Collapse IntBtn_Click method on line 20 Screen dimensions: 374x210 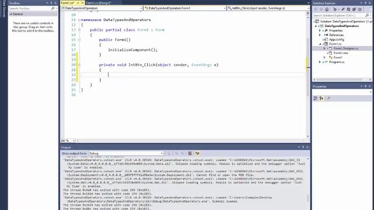click(x=79, y=65)
